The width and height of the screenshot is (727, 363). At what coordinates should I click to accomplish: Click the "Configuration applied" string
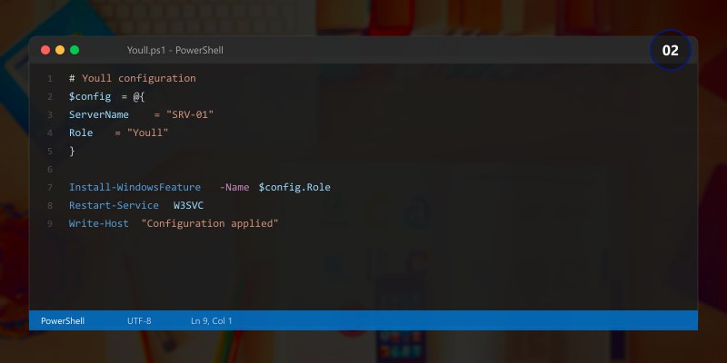coord(210,223)
